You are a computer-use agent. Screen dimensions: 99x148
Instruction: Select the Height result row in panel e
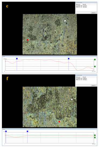[x=86, y=6]
